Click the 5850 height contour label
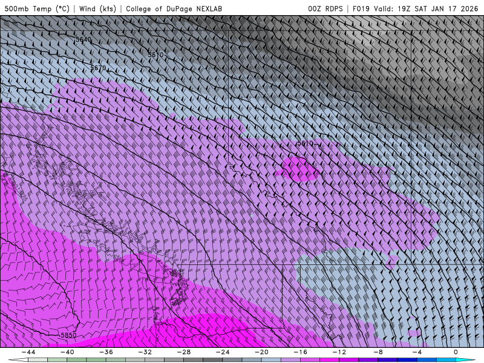The width and height of the screenshot is (484, 363). tap(68, 335)
